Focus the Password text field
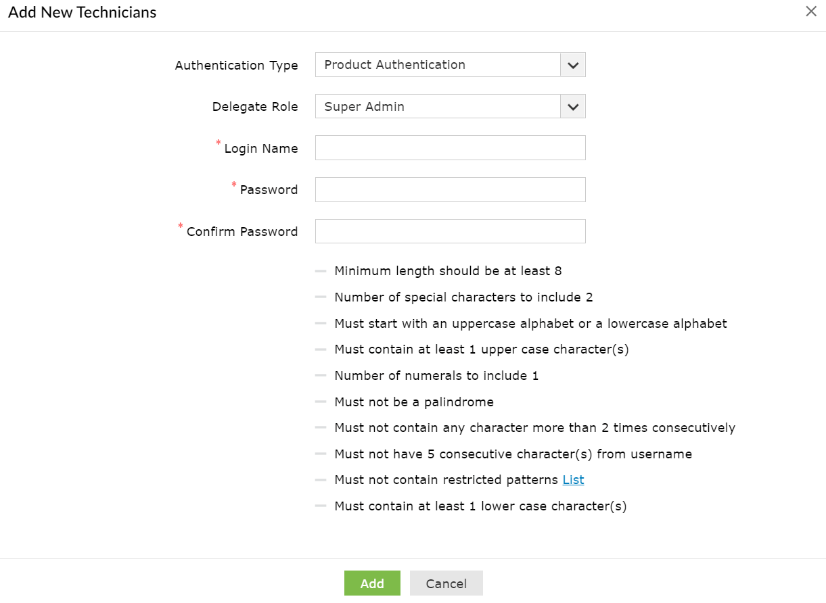 pos(450,190)
